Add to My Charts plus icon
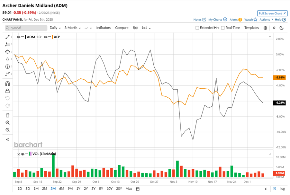290x195 pixels. click(225, 19)
